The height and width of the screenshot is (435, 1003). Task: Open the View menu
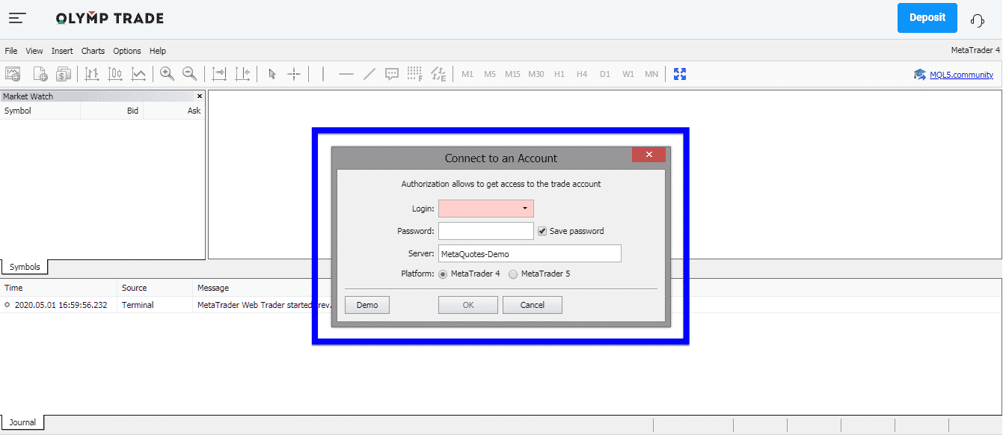pyautogui.click(x=34, y=51)
